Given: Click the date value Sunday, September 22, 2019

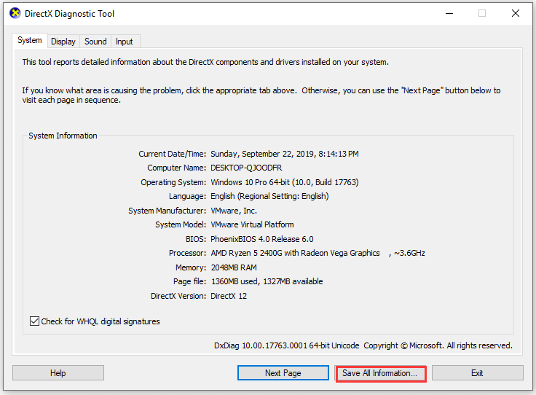Looking at the screenshot, I should [285, 154].
